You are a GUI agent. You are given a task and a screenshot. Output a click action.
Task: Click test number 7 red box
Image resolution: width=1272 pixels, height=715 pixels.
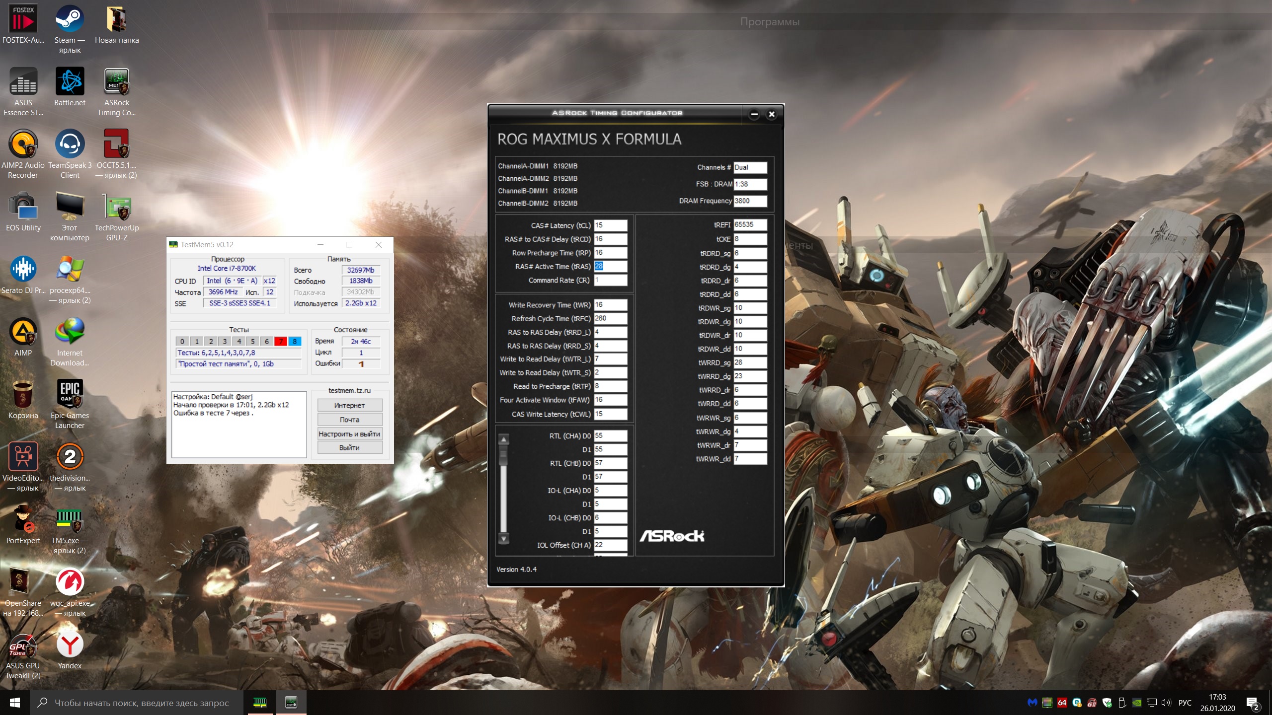click(x=281, y=341)
